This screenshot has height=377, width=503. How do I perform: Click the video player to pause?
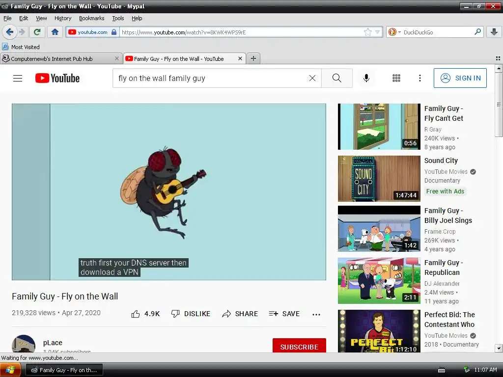tap(169, 192)
